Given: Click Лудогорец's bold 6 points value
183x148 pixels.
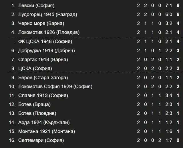Looking at the screenshot, I should pyautogui.click(x=178, y=15).
